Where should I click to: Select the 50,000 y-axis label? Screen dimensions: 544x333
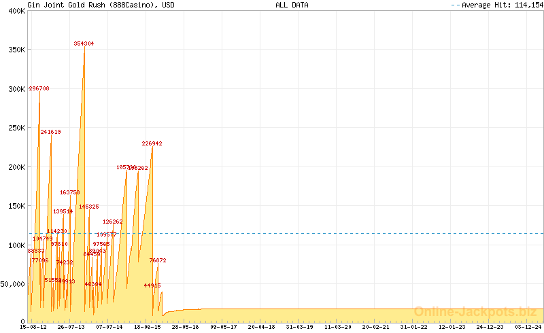point(12,284)
